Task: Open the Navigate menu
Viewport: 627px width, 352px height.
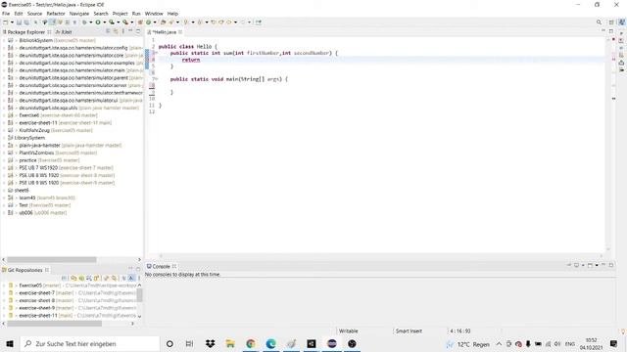Action: click(79, 14)
